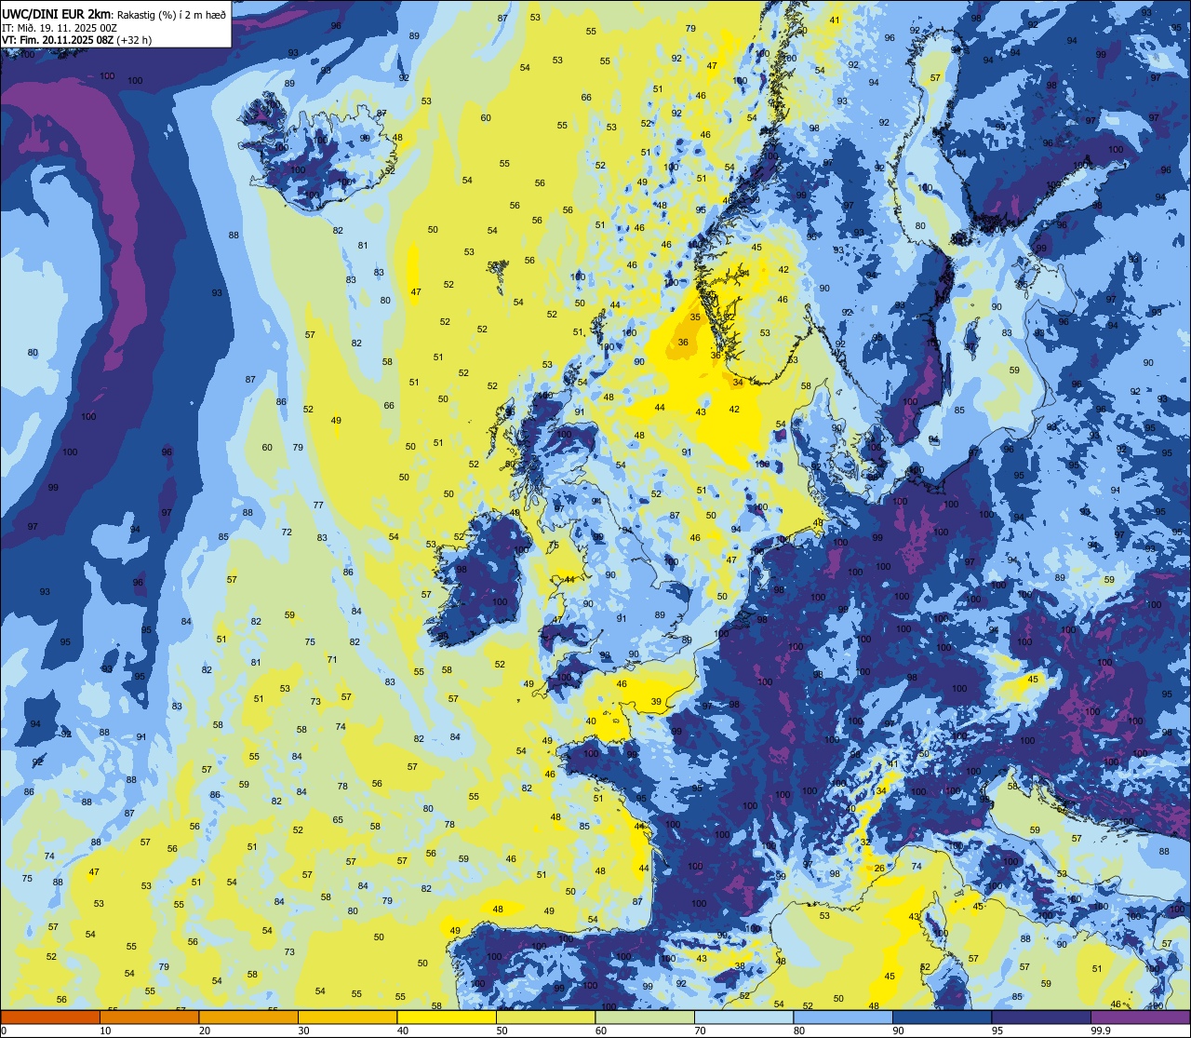The width and height of the screenshot is (1191, 1038).
Task: Select the 'Rakastig (%) í 2 m hæð' label
Action: point(170,14)
